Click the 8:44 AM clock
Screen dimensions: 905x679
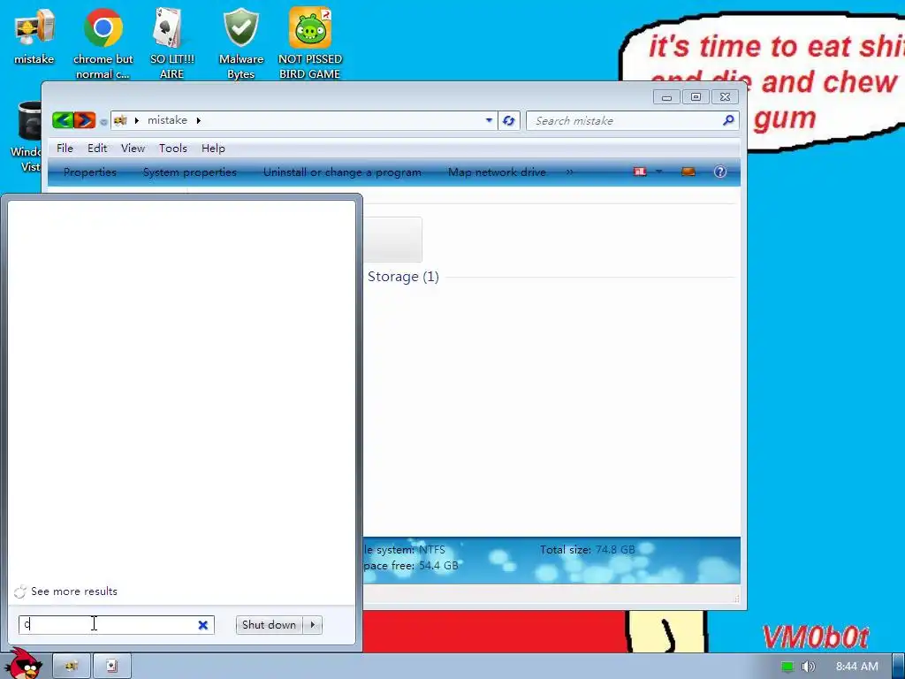[857, 667]
